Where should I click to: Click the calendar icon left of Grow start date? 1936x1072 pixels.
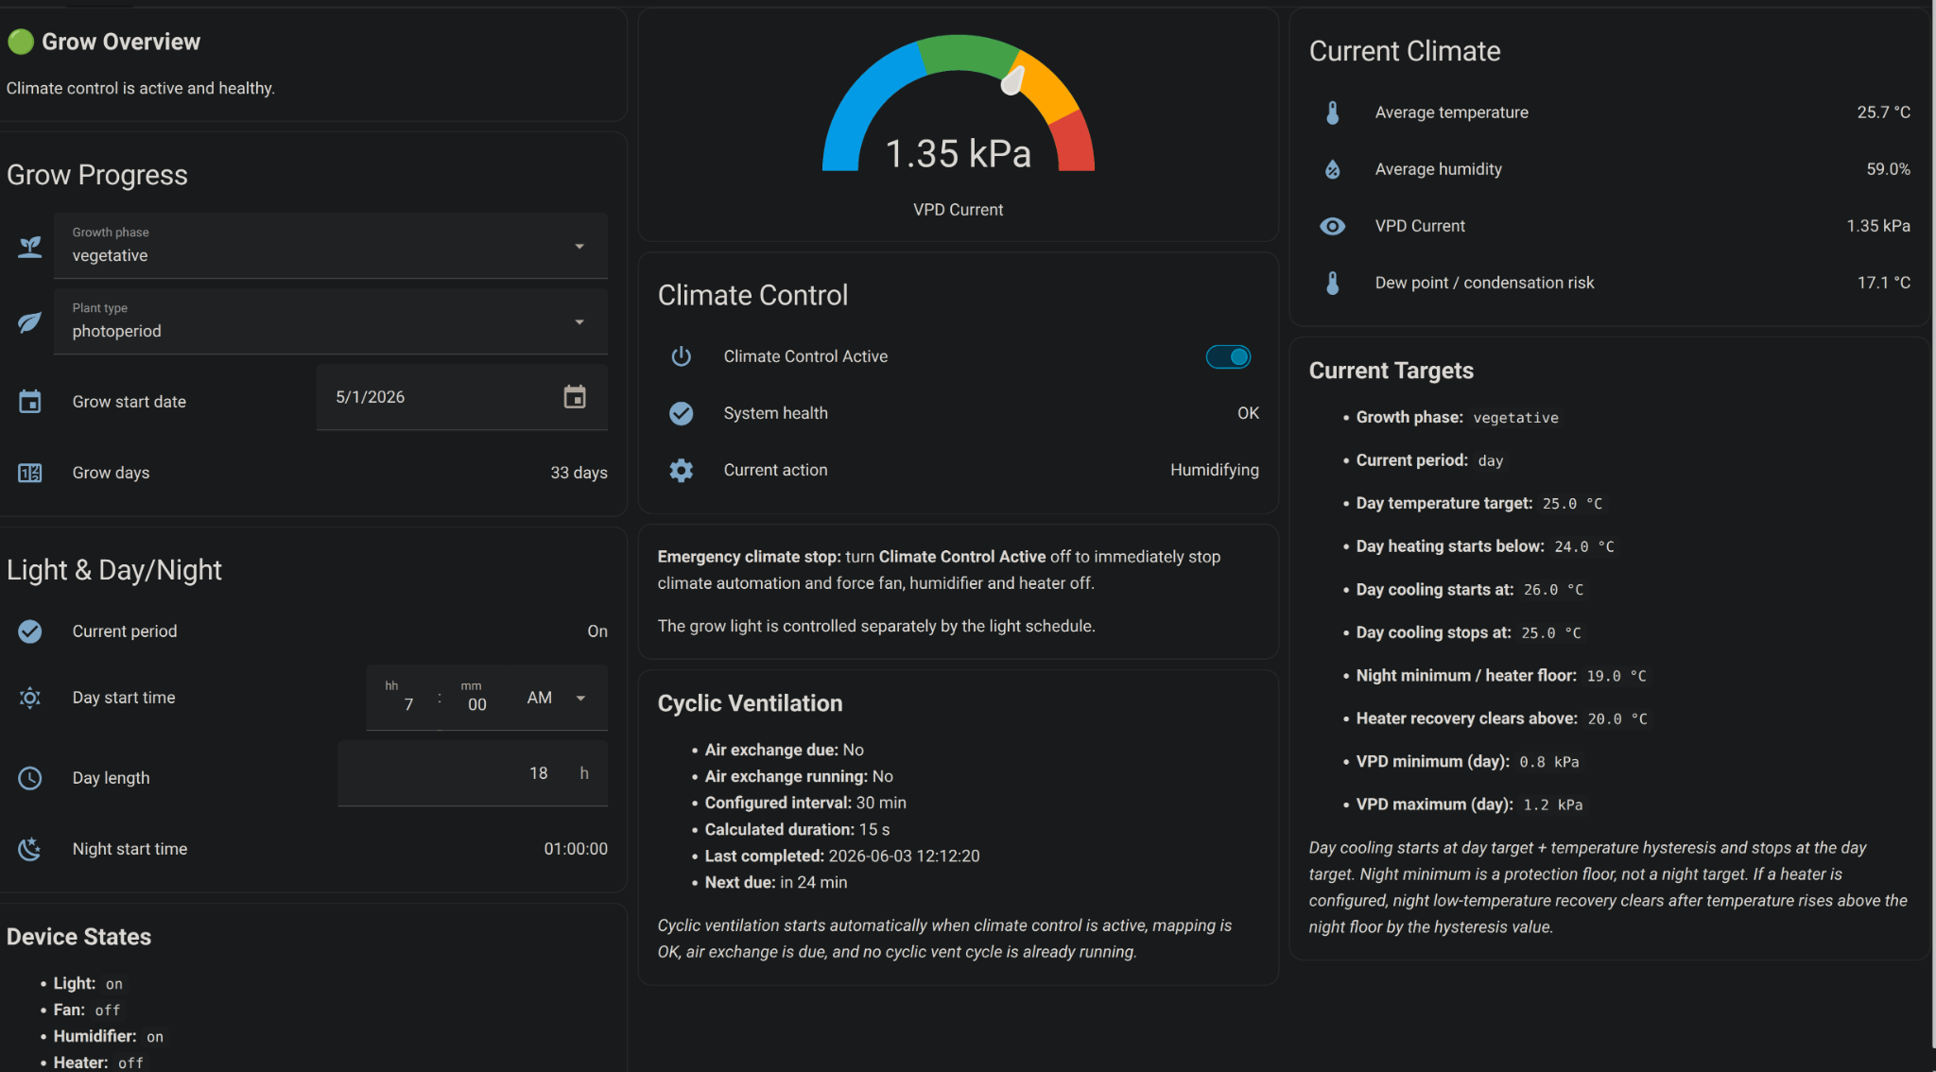(30, 402)
